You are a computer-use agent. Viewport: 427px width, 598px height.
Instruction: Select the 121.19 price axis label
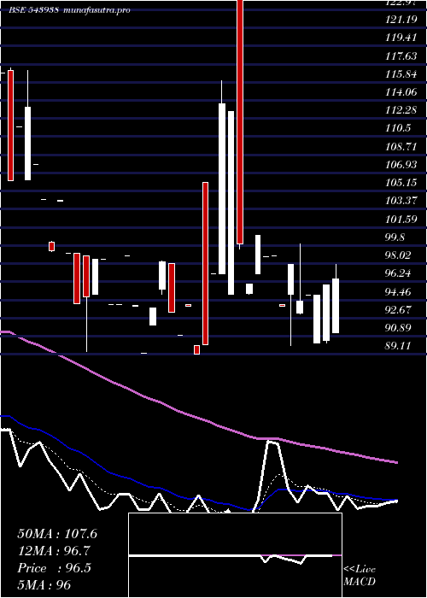401,20
